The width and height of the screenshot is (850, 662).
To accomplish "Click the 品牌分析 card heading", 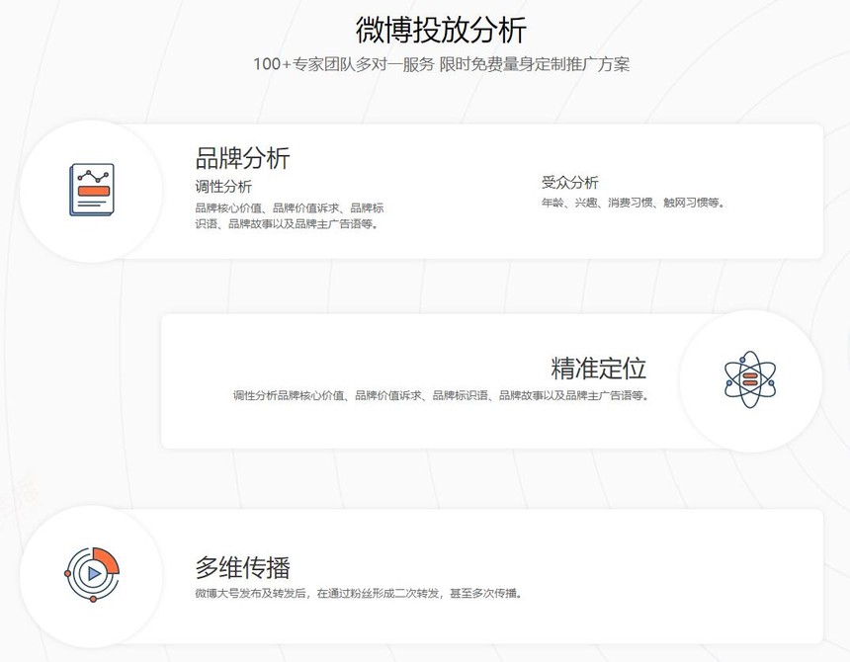I will (242, 158).
